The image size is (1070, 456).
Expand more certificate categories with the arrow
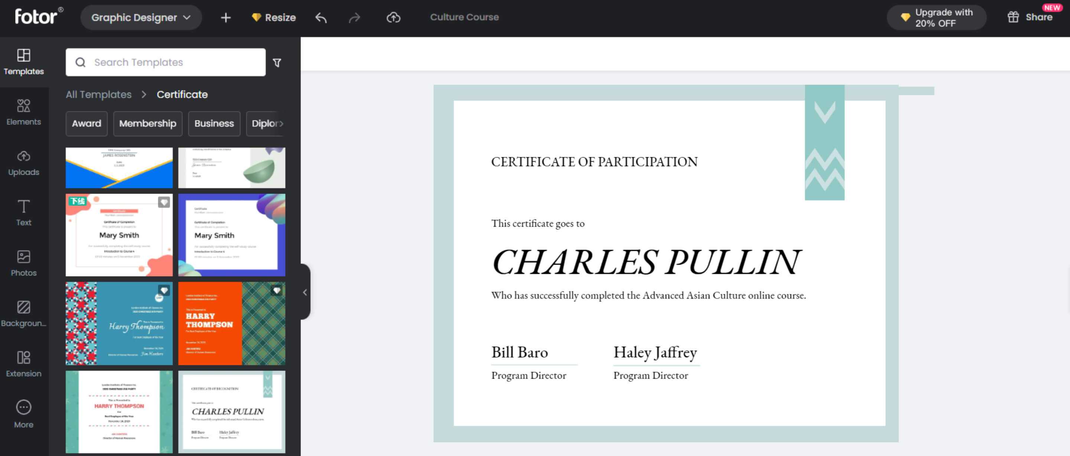282,123
